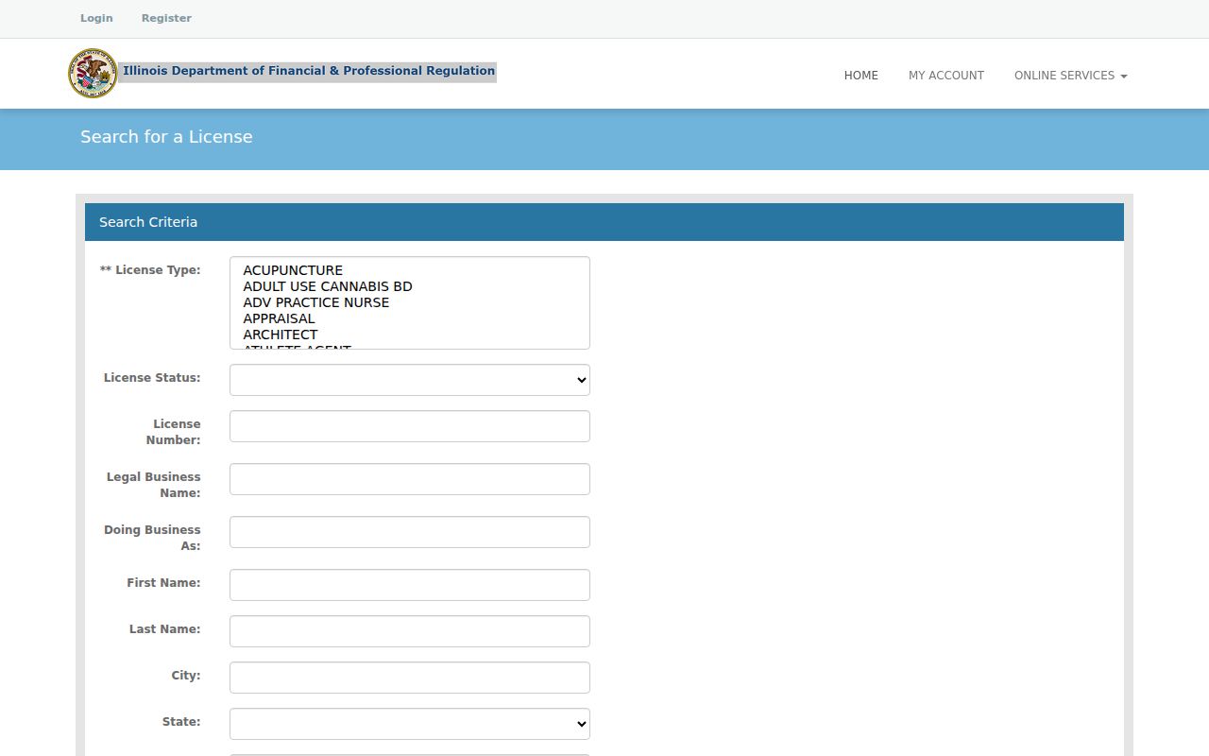Select ACUPUNCTURE in License Type list

click(x=409, y=270)
